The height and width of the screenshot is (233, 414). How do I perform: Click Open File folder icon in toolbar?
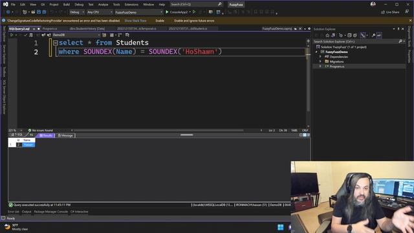[33, 12]
